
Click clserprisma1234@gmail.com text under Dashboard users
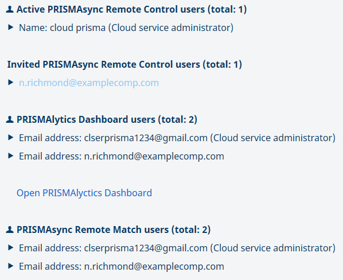tap(146, 138)
